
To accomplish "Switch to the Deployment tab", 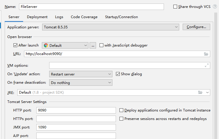I will 37,17.
